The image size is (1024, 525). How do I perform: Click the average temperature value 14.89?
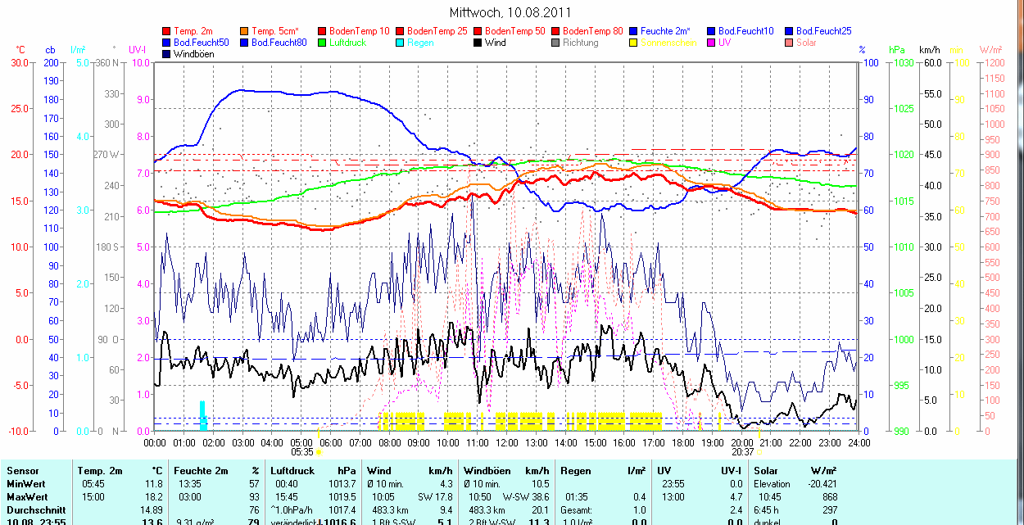point(152,509)
